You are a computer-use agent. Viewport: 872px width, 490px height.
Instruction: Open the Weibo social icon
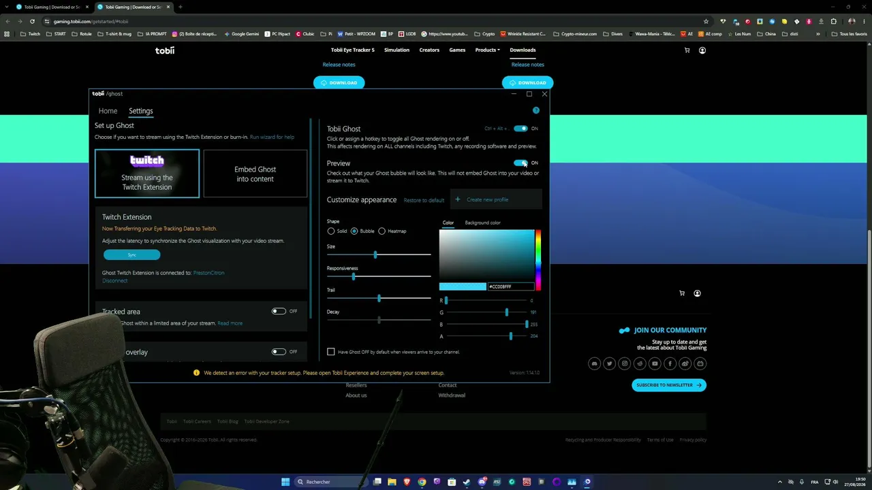685,363
